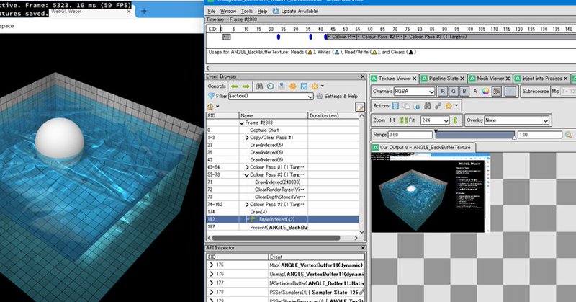Viewport: 576px width, 302px height.
Task: Open the File menu
Action: click(x=212, y=11)
